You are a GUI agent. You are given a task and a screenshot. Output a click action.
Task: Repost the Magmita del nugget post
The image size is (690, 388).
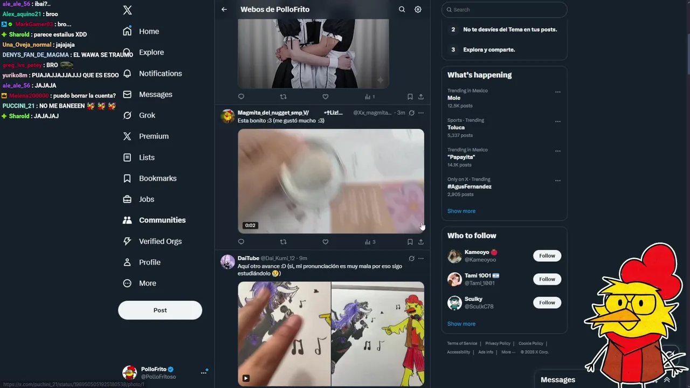tap(283, 242)
